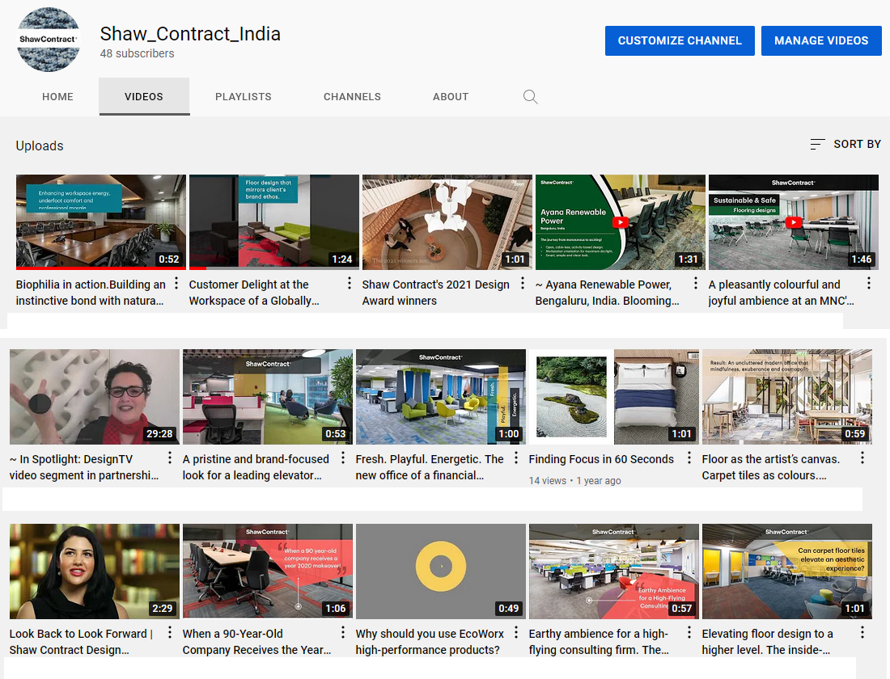The image size is (890, 679).
Task: Open options menu for Floor as artist's canvas
Action: pos(862,458)
